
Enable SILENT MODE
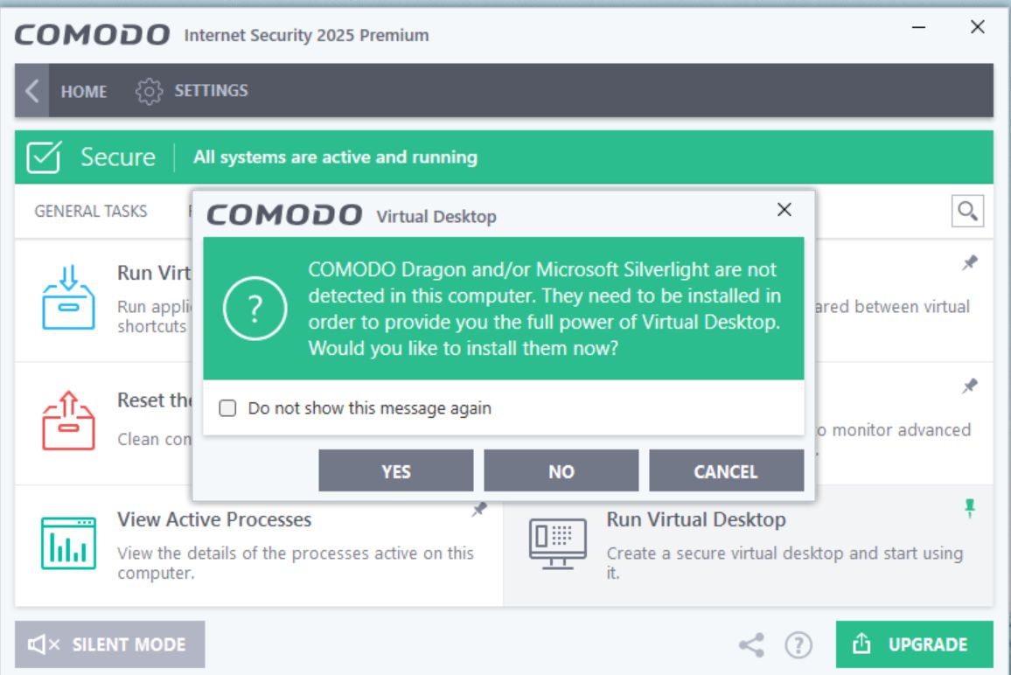point(109,644)
